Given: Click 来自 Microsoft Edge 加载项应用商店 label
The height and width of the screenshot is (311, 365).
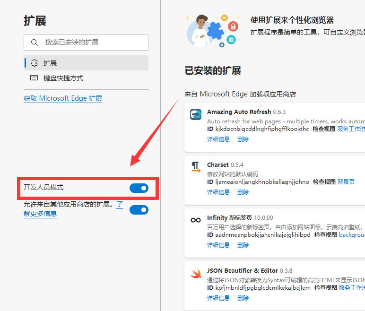Looking at the screenshot, I should point(240,94).
